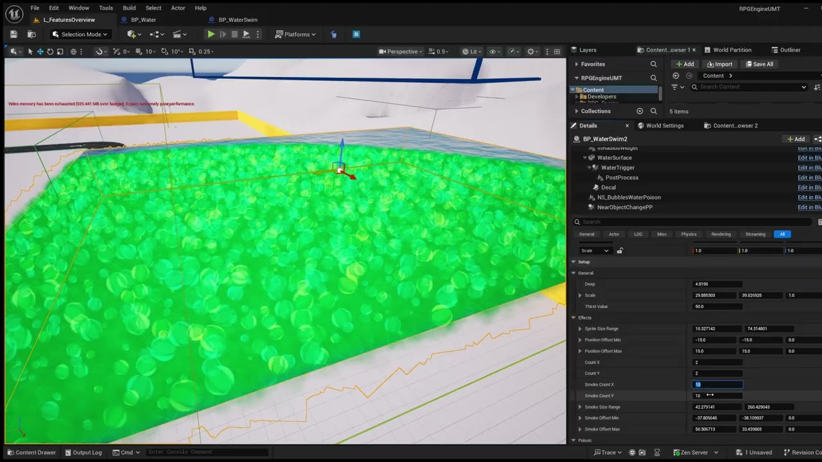Switch to the World Settings tab
Viewport: 822px width, 462px height.
665,126
